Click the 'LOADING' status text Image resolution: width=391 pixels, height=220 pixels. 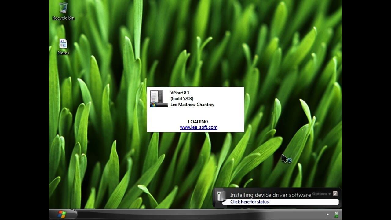tap(198, 122)
